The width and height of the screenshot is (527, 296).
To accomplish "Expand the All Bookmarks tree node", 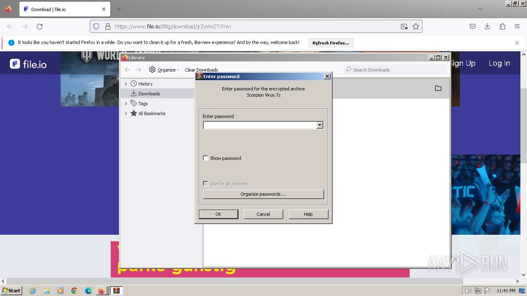I will click(126, 113).
